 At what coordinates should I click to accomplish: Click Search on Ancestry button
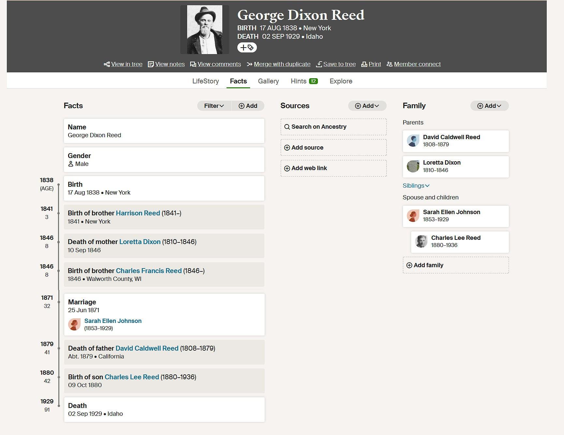(x=333, y=127)
